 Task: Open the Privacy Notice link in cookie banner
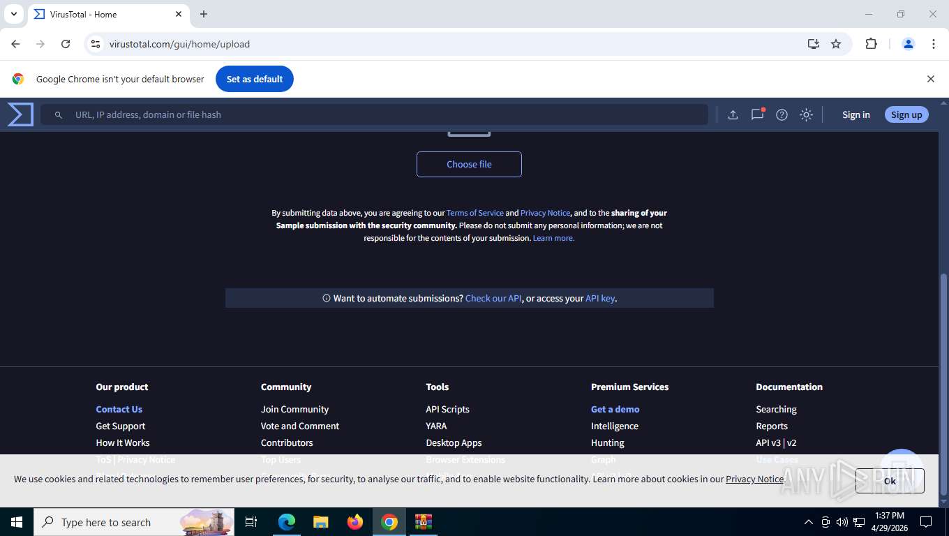754,479
